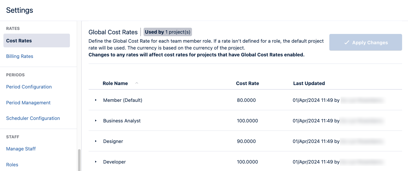This screenshot has width=408, height=171.
Task: Expand the Designer role row
Action: pos(96,141)
